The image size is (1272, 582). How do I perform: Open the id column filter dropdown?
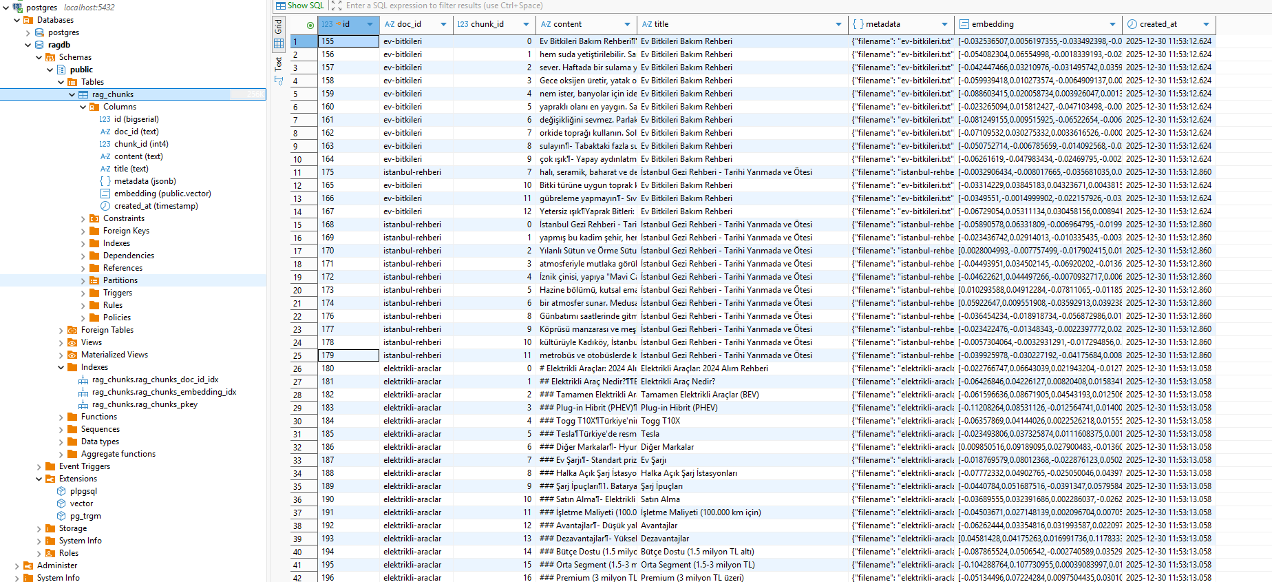coord(370,25)
